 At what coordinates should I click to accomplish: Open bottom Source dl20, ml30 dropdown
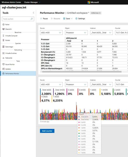[x=51, y=85]
